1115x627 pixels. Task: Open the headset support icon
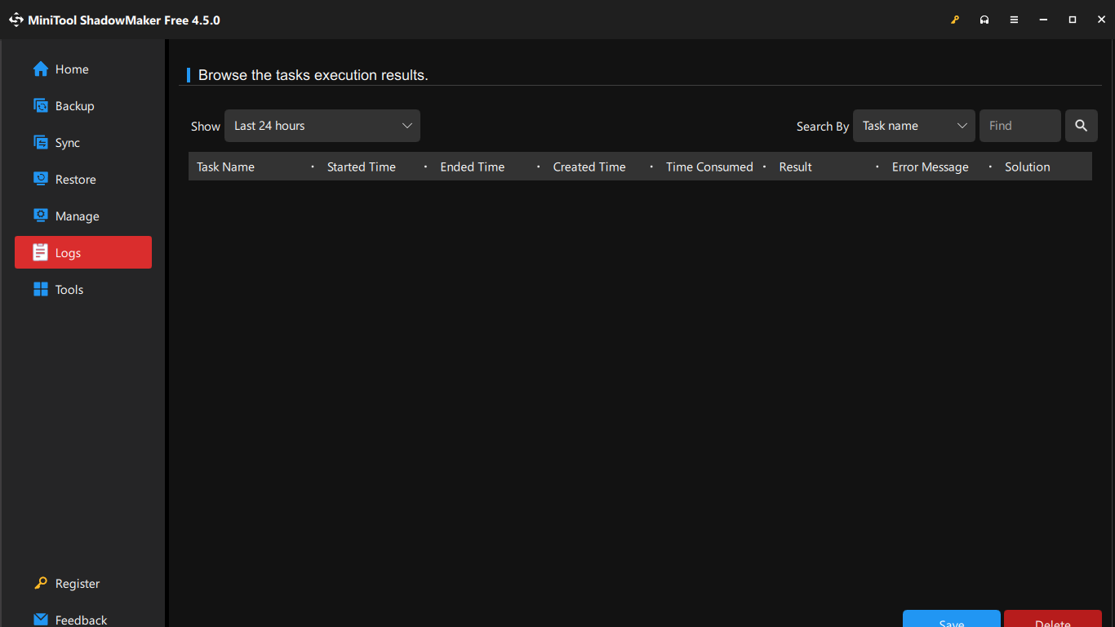click(984, 20)
